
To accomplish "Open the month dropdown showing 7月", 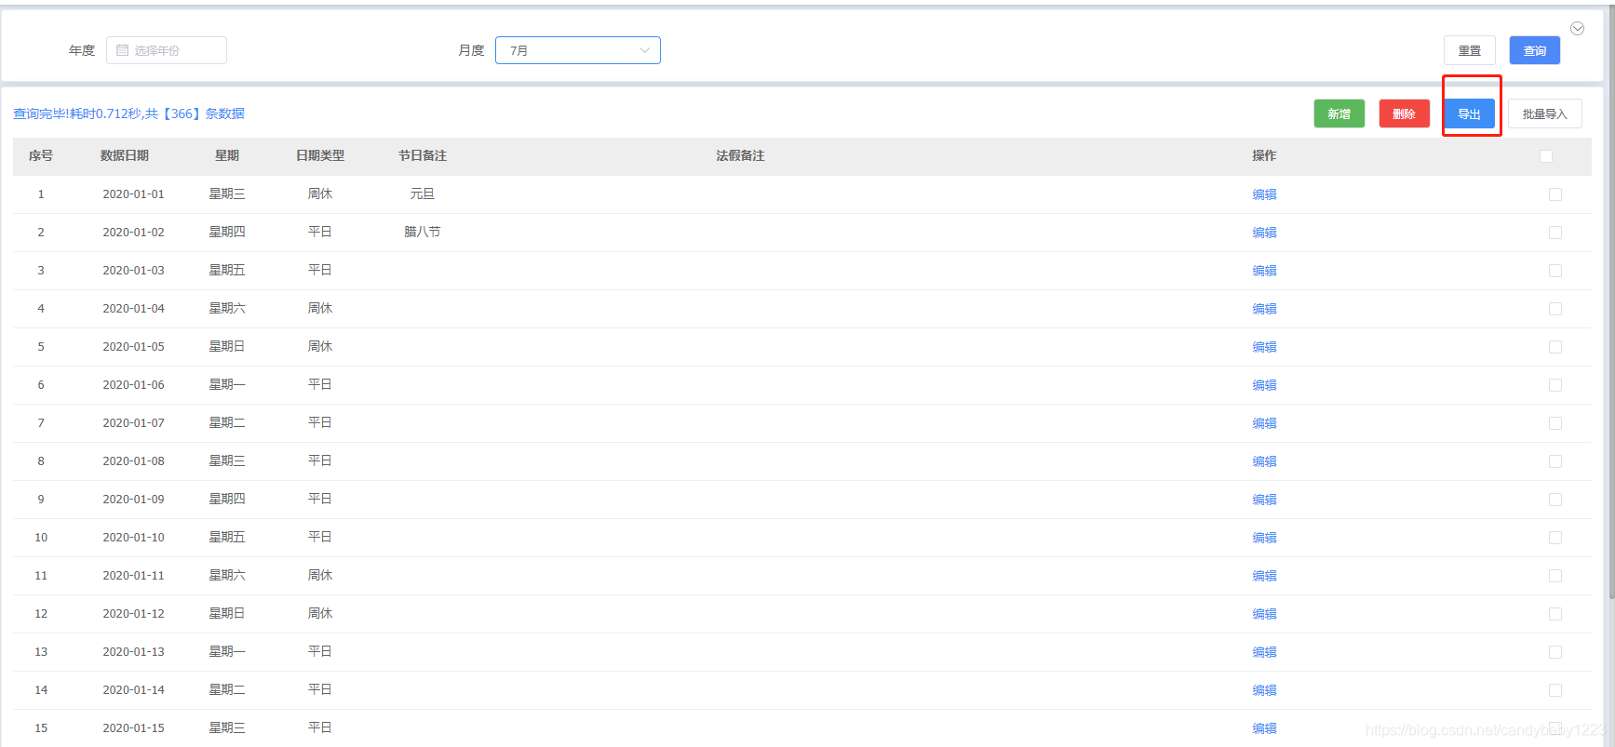I will (578, 50).
